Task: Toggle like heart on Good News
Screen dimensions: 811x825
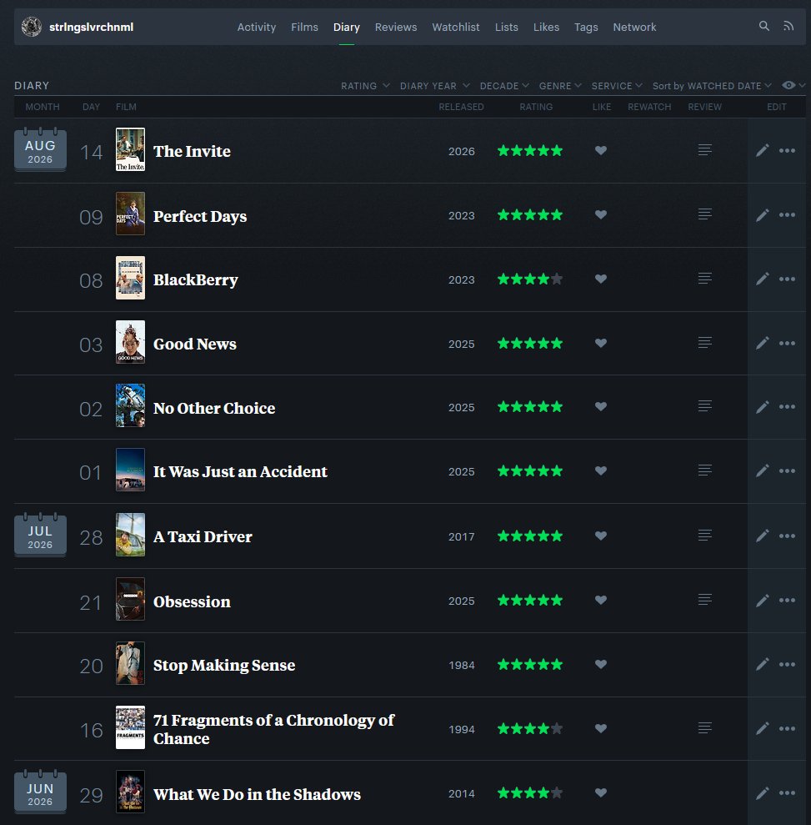Action: [601, 343]
